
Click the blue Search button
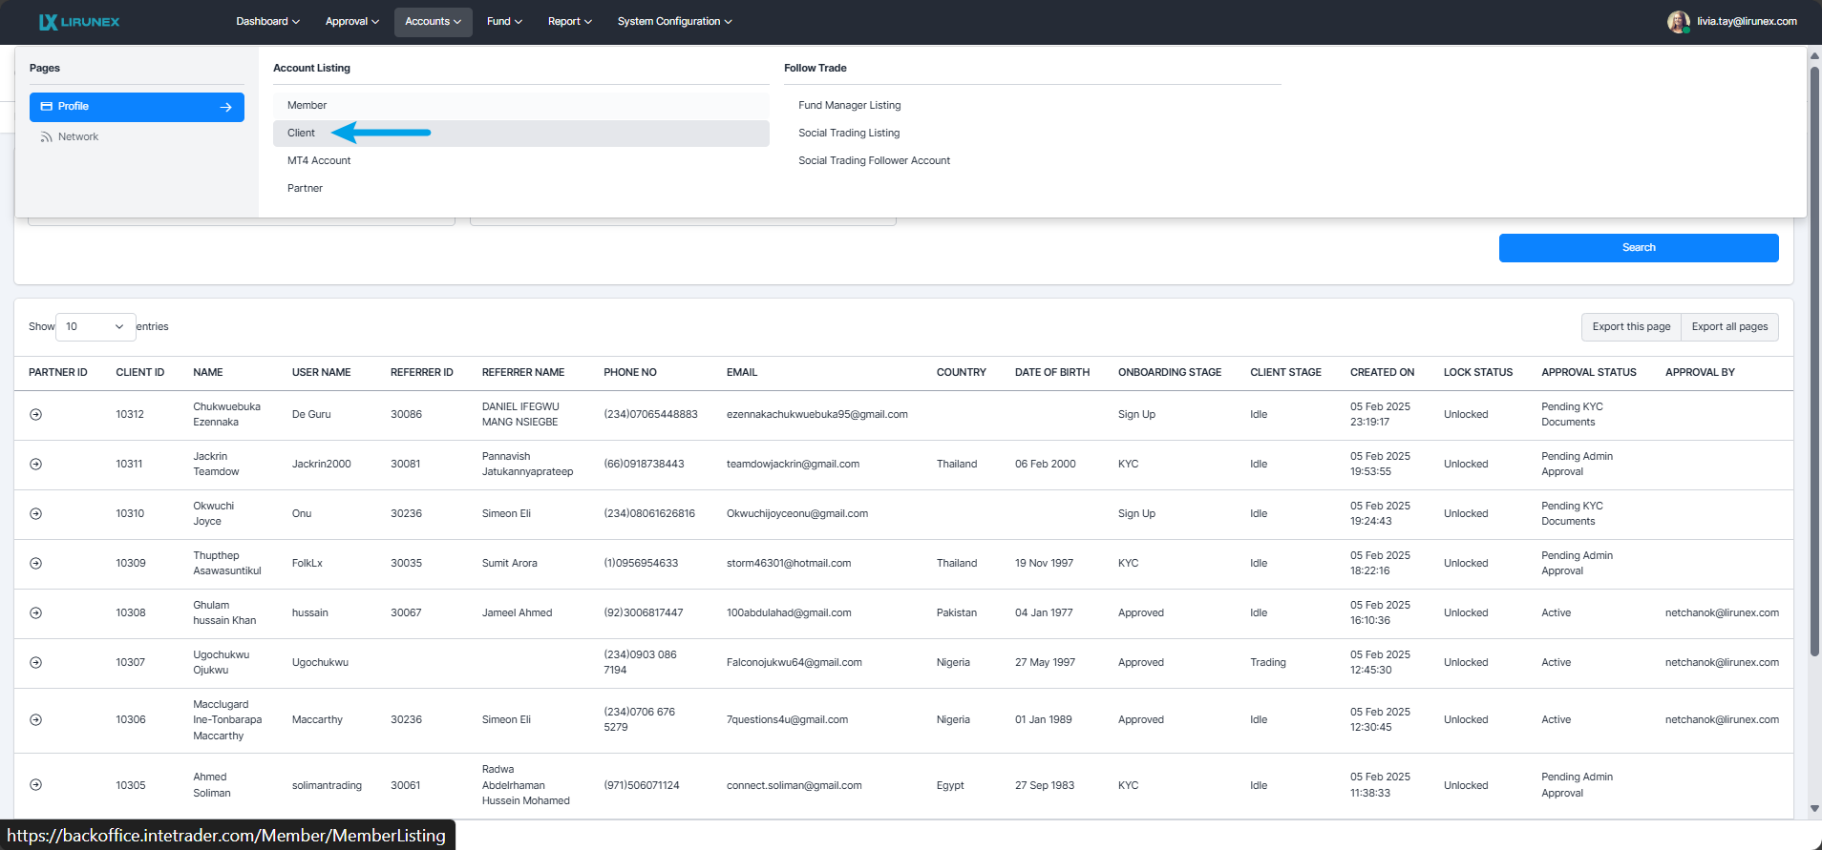point(1638,248)
